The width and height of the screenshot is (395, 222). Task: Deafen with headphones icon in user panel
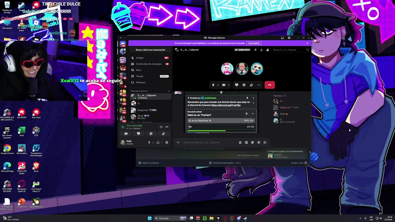158,142
